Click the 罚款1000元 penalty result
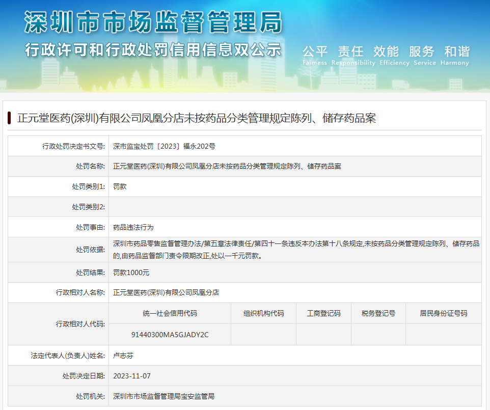490x410 pixels. (131, 272)
